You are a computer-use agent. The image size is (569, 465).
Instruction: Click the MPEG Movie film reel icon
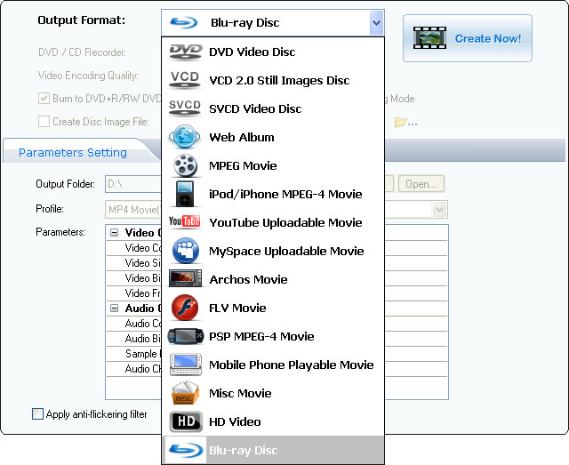(x=185, y=165)
